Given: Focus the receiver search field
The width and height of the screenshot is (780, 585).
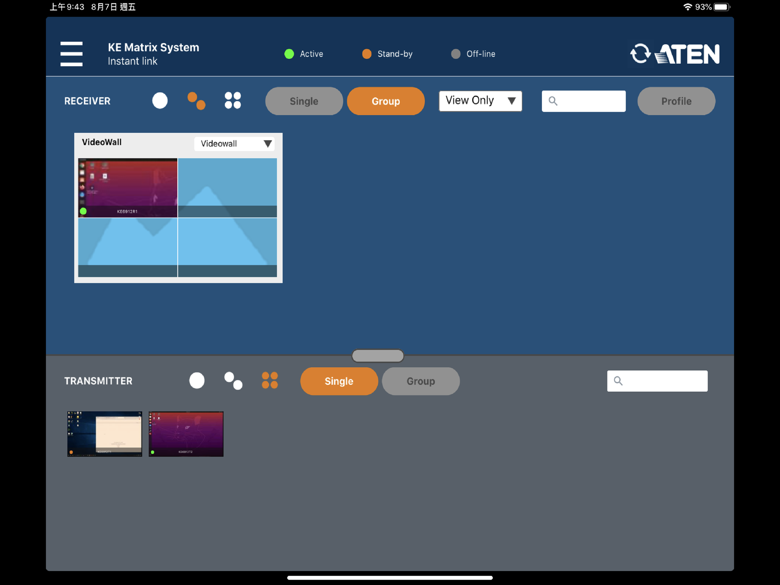Looking at the screenshot, I should tap(584, 101).
